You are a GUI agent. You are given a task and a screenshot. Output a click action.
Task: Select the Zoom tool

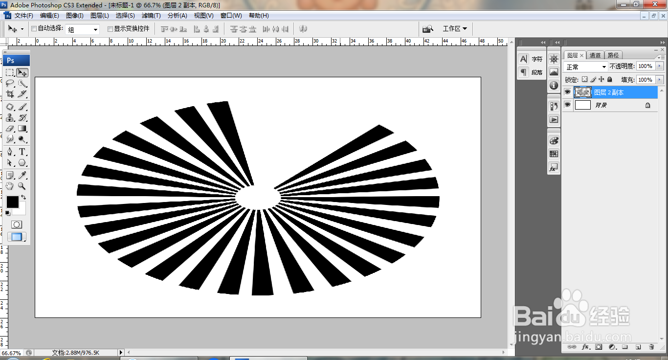click(x=22, y=186)
